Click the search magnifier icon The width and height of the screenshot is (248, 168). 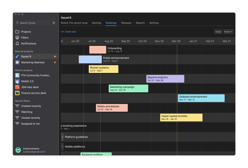(x=17, y=23)
